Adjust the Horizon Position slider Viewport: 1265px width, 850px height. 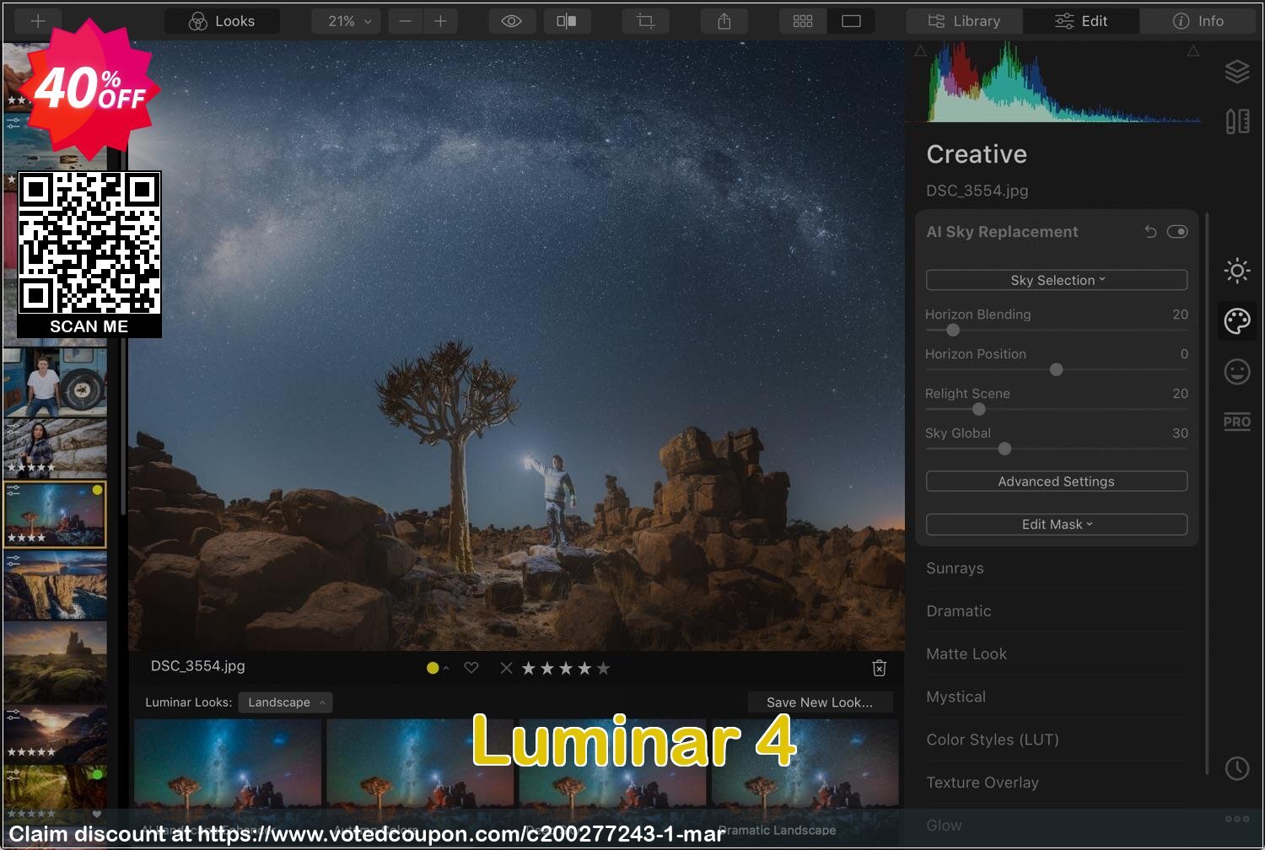[x=1056, y=369]
